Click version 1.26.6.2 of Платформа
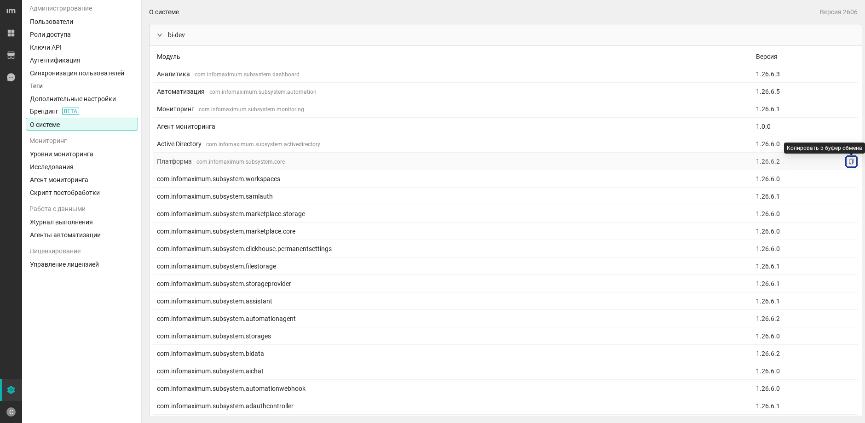This screenshot has height=423, width=865. pyautogui.click(x=768, y=161)
